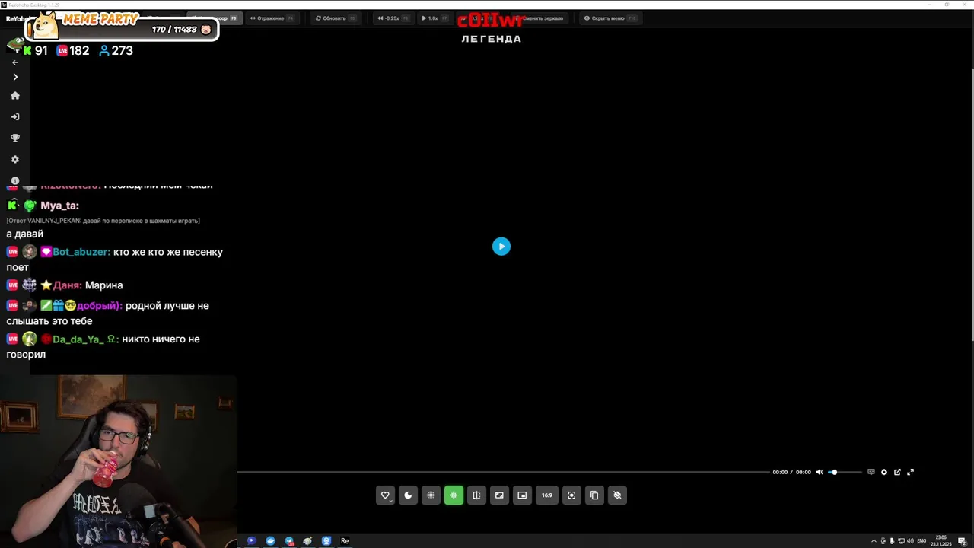Open the taskbar clock showing 23:06
This screenshot has height=548, width=974.
click(x=941, y=541)
